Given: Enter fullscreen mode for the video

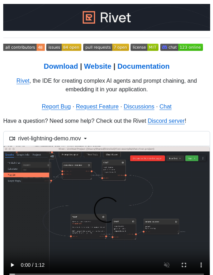Looking at the screenshot, I should [184, 265].
